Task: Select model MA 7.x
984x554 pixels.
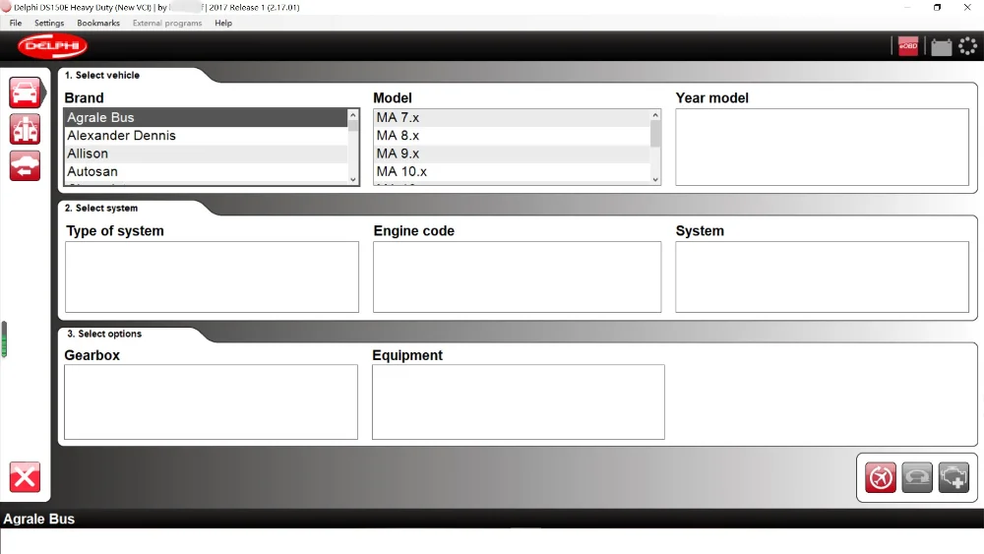Action: click(512, 117)
